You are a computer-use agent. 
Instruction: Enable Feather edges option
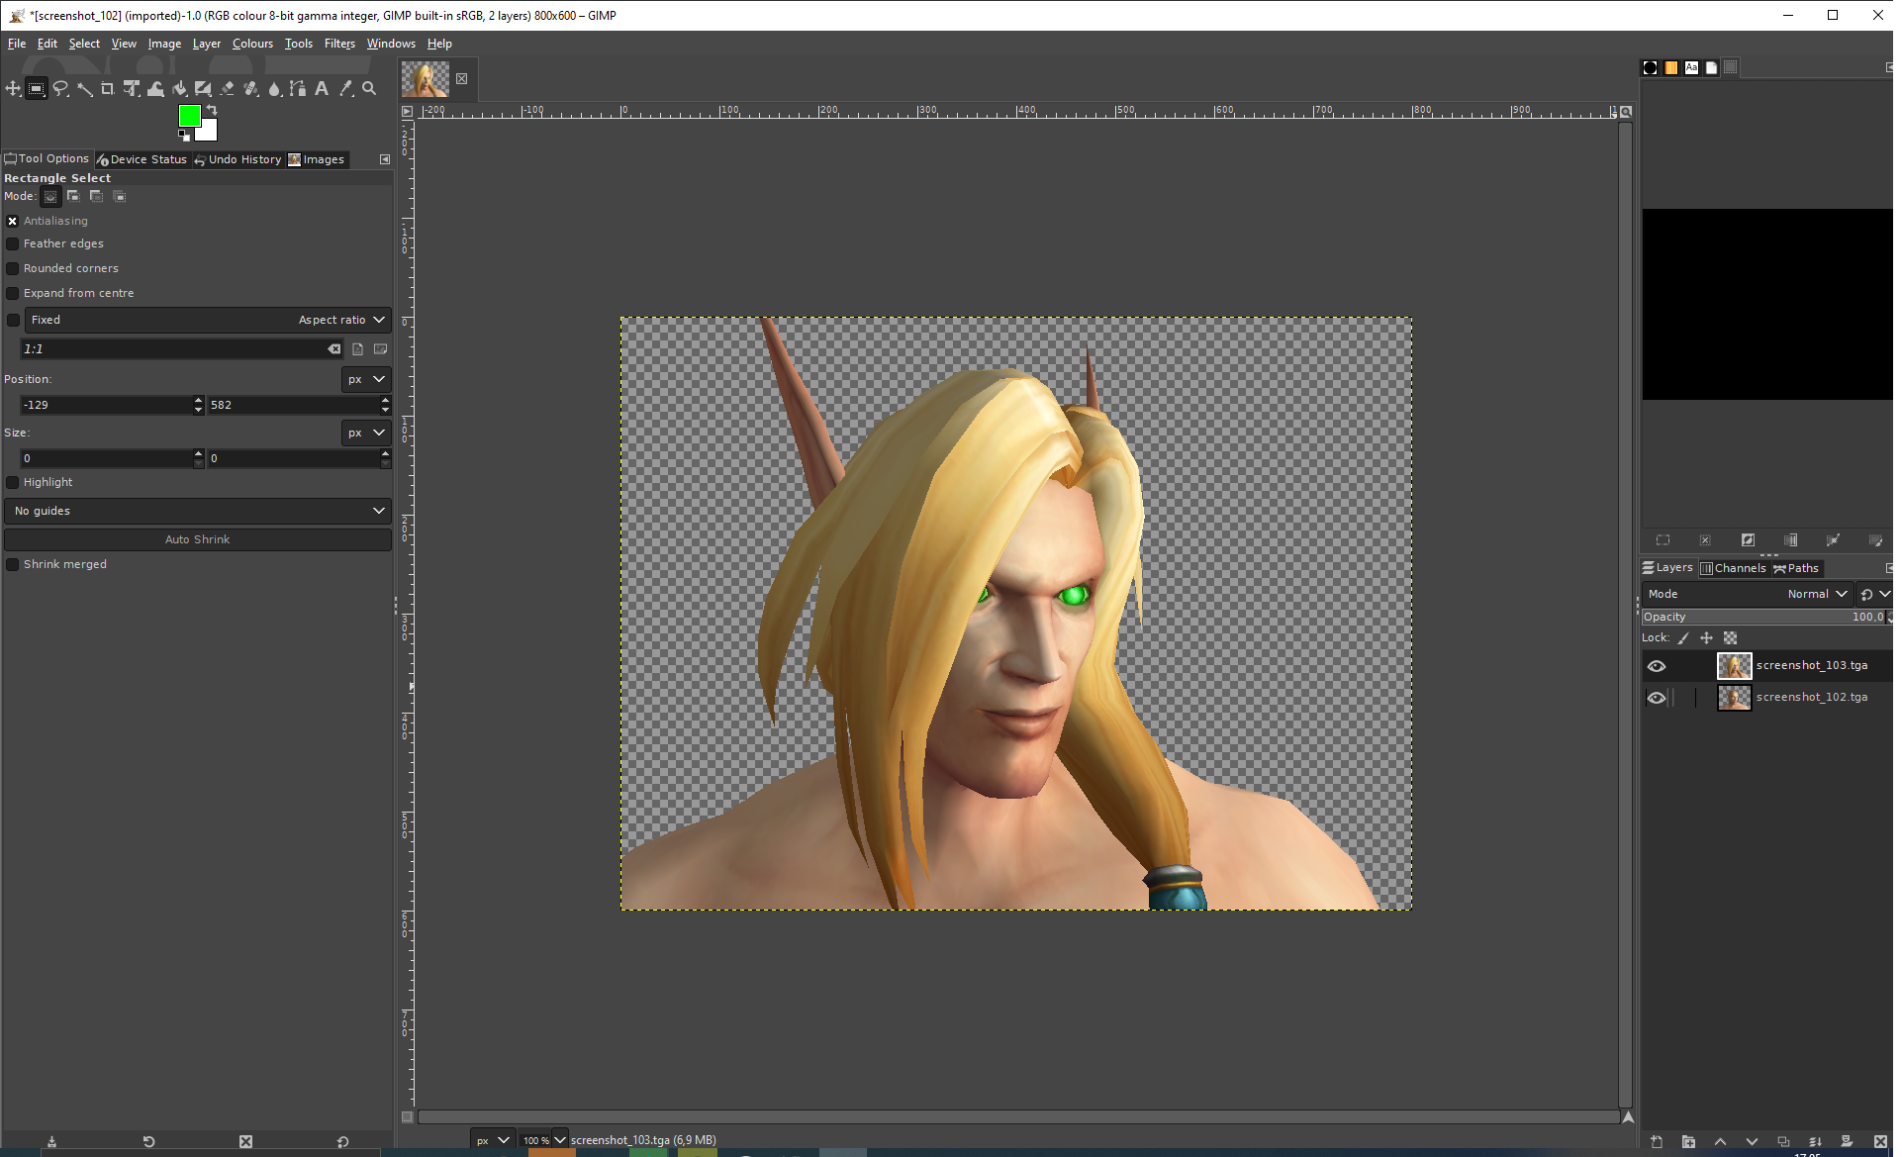tap(13, 244)
